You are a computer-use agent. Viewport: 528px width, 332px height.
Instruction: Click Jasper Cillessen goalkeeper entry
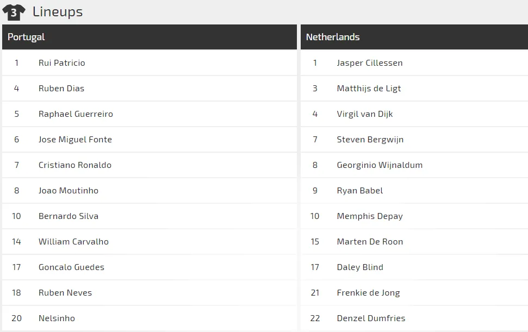click(370, 63)
